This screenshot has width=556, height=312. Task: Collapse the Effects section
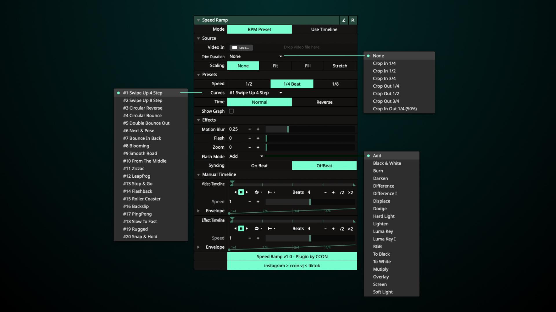(198, 120)
